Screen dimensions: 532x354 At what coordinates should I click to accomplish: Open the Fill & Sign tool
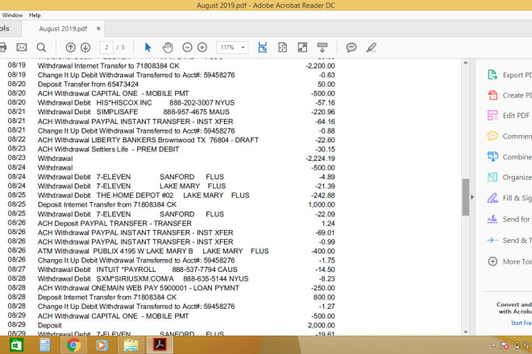coord(509,198)
